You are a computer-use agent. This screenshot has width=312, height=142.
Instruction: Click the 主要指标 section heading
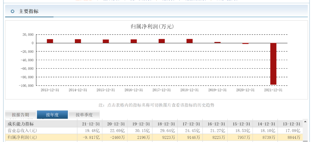tap(29, 12)
